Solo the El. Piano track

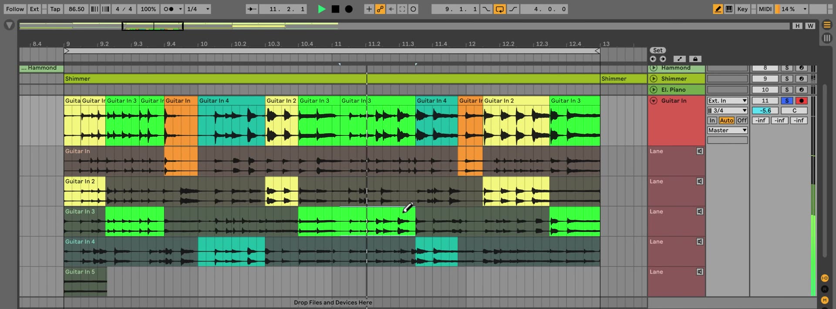[x=787, y=90]
